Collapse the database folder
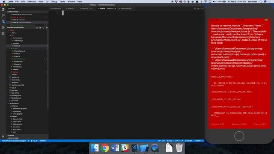The image size is (274, 154). pos(15,106)
